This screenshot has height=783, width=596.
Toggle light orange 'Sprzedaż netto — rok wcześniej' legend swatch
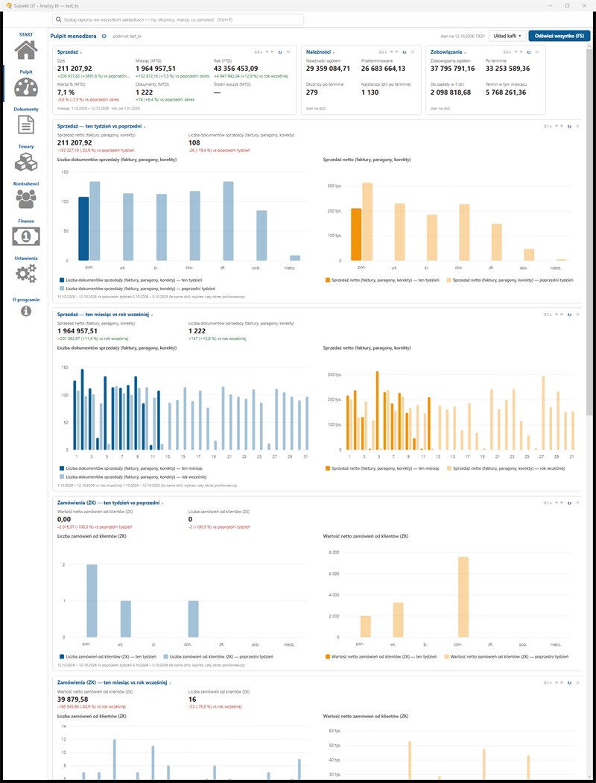tap(449, 468)
